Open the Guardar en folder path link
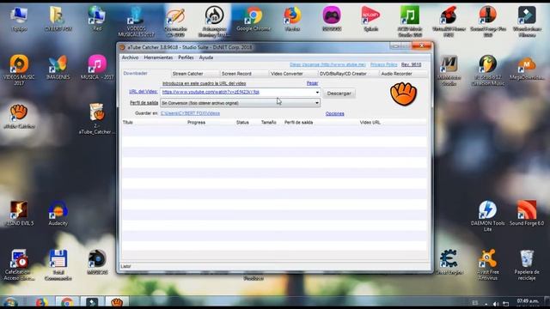550x309 pixels. [190, 113]
